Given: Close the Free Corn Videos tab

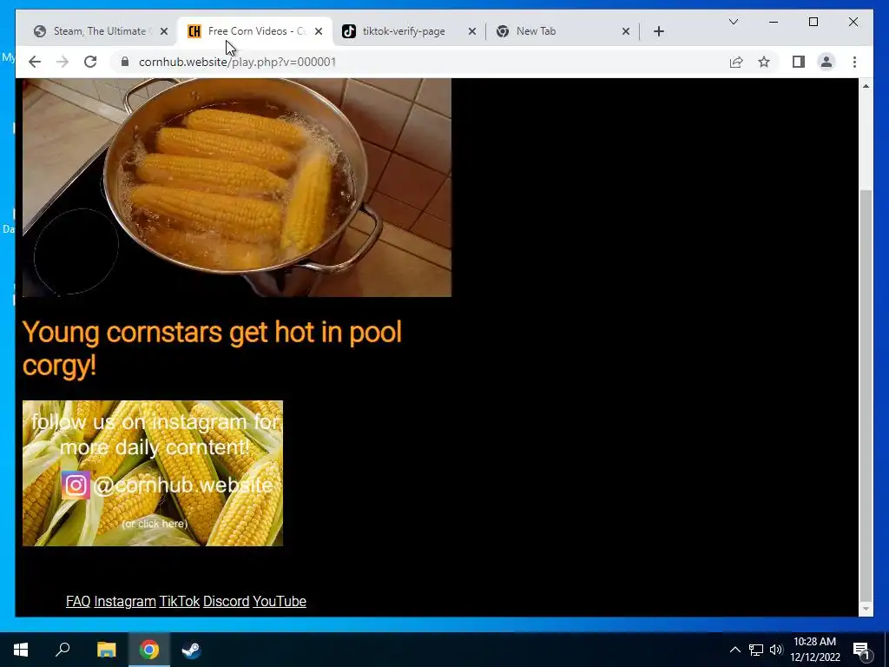Looking at the screenshot, I should (319, 31).
